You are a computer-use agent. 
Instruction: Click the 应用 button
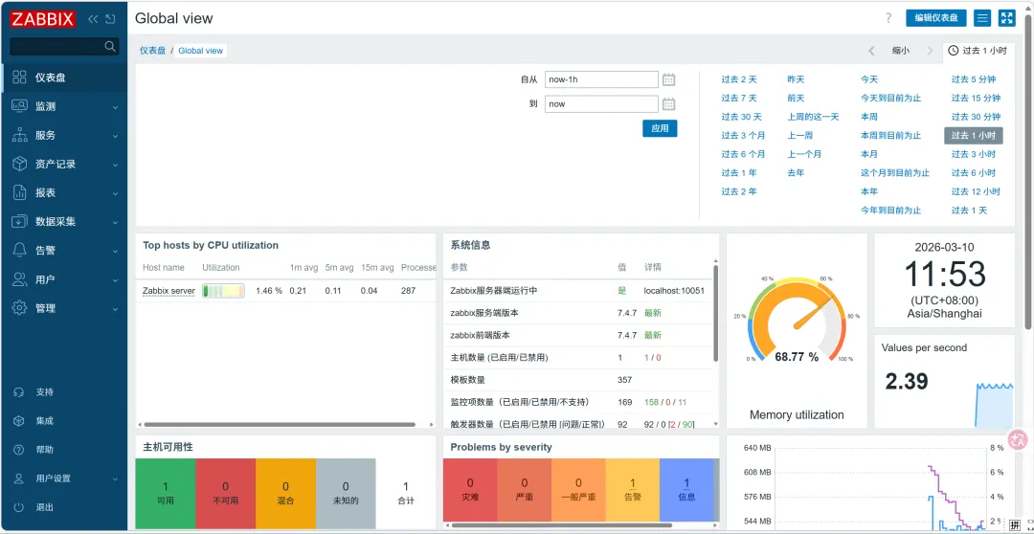coord(660,128)
